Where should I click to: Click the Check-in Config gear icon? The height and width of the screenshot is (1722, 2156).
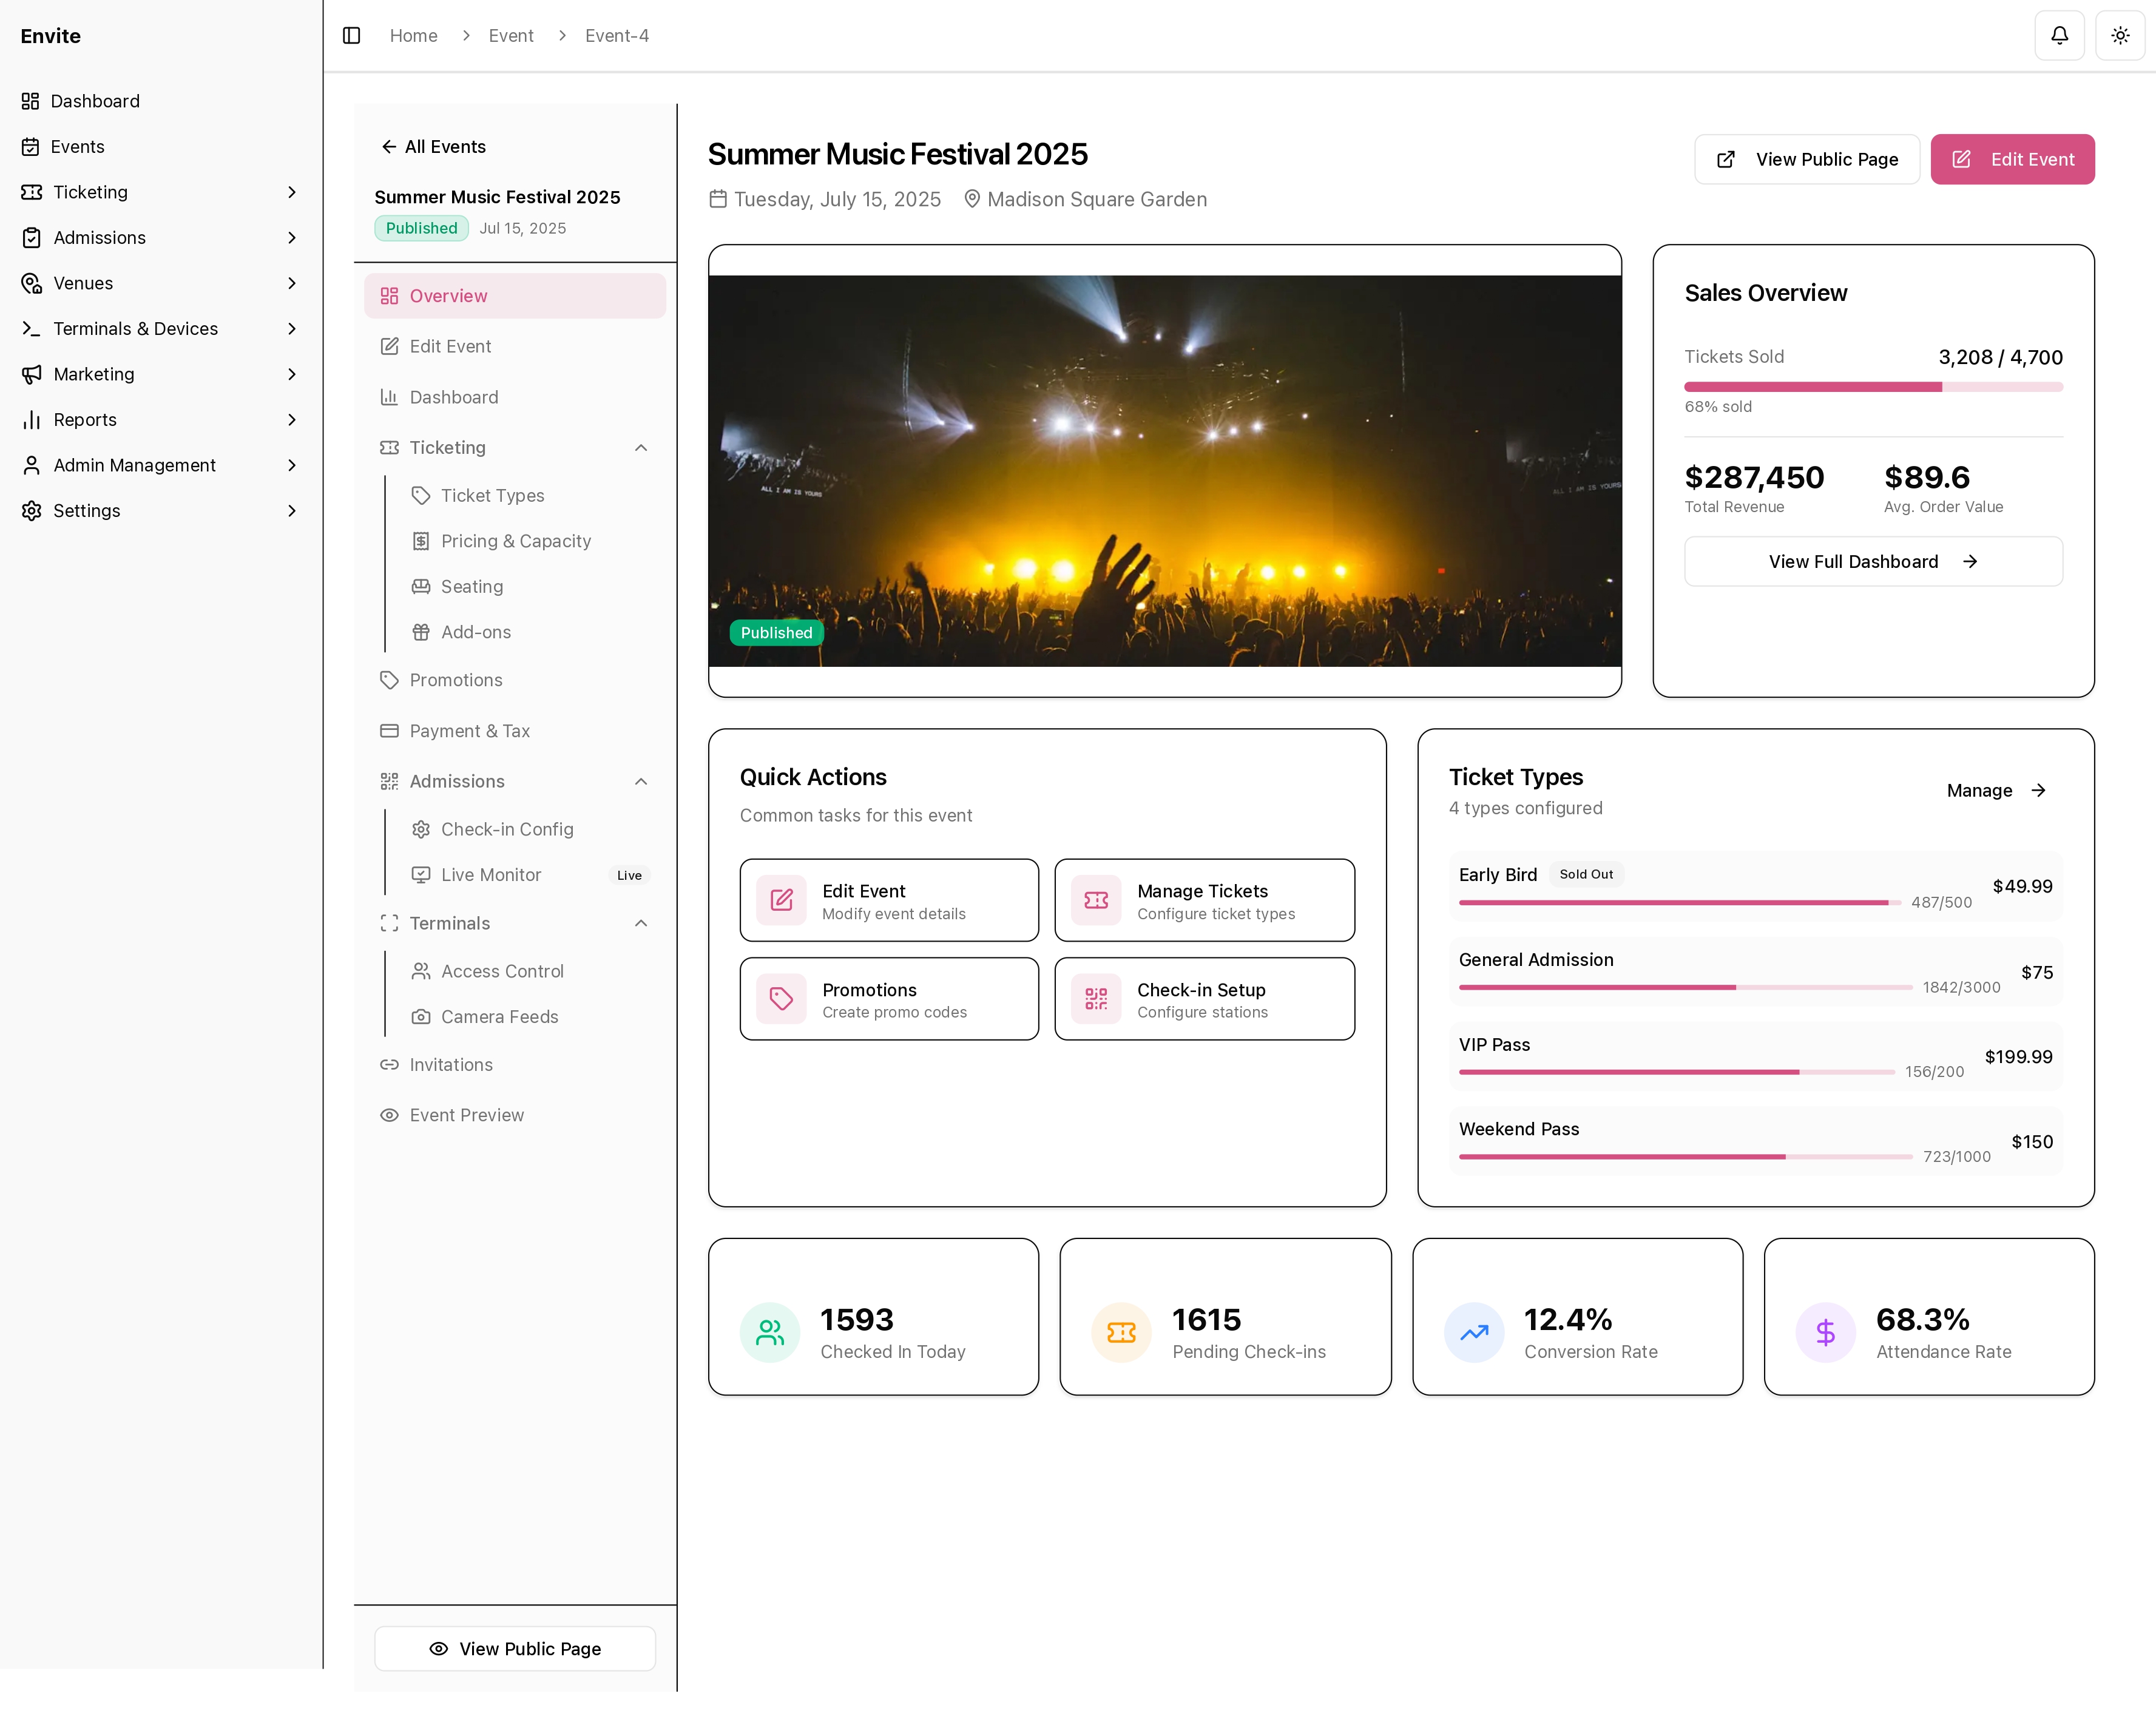421,830
